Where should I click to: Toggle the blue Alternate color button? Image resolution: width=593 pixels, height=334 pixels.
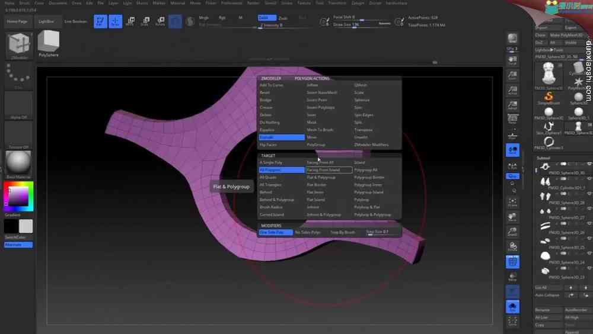[x=18, y=245]
